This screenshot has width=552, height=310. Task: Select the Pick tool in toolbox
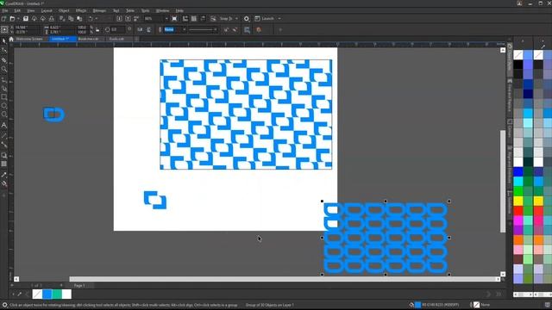(x=3, y=40)
